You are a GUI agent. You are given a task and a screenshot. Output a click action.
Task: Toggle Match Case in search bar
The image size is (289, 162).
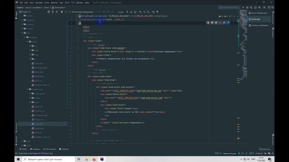click(x=104, y=12)
